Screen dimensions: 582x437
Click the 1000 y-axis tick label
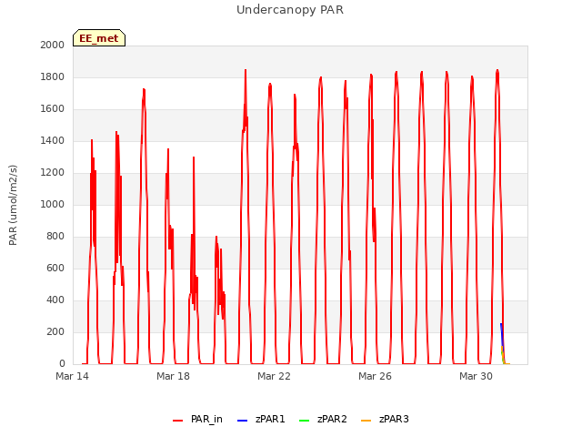53,204
